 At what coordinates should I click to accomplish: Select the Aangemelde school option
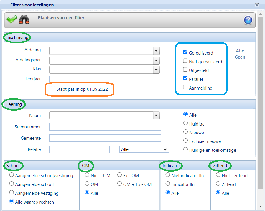coord(11,184)
